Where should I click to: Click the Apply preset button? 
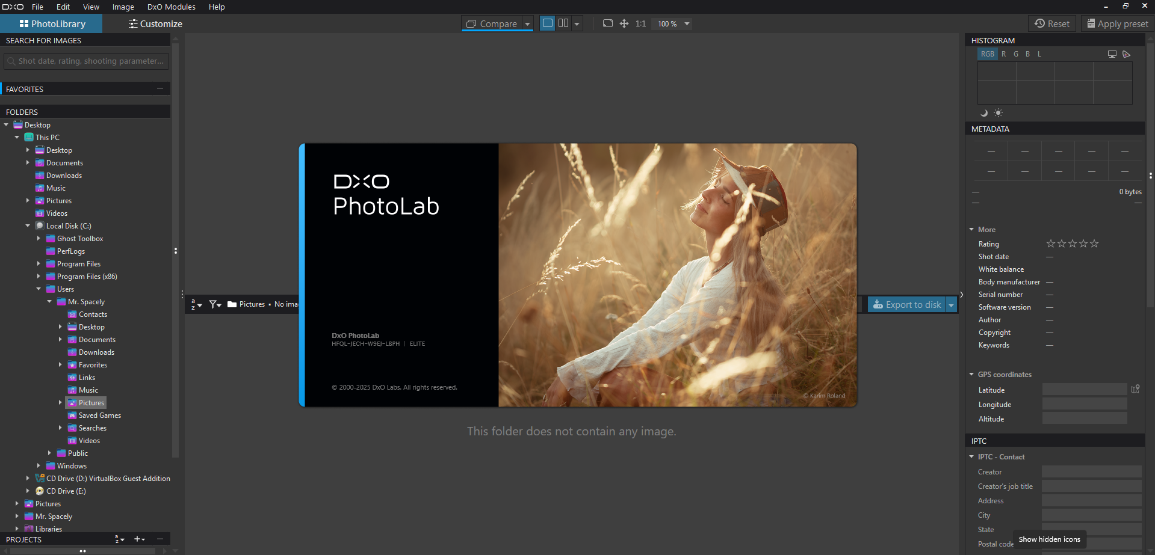(x=1117, y=23)
